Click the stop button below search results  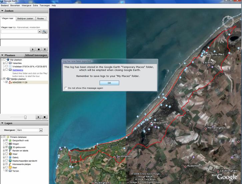[39, 49]
